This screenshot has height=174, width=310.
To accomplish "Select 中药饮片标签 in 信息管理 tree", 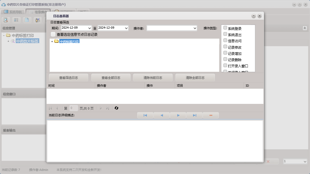I will point(27,41).
